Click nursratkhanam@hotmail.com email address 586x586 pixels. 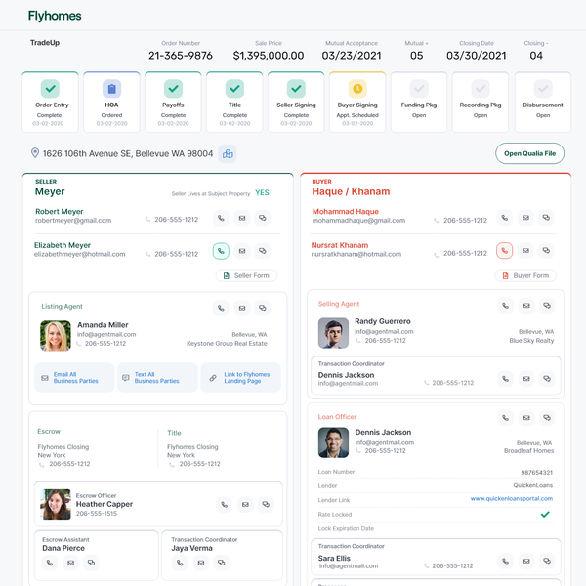pos(356,254)
